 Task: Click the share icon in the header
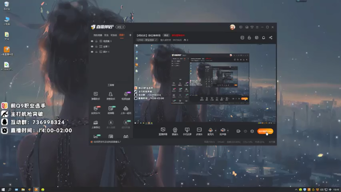coord(271,38)
